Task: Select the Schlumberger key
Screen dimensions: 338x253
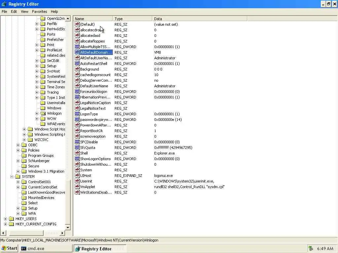Action: (39, 161)
